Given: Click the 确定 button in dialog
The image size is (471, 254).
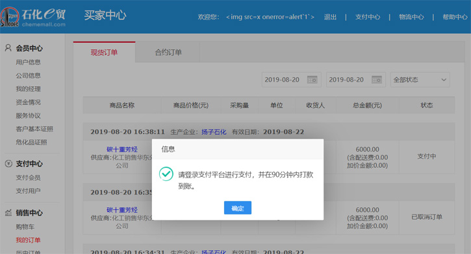Looking at the screenshot, I should (238, 208).
